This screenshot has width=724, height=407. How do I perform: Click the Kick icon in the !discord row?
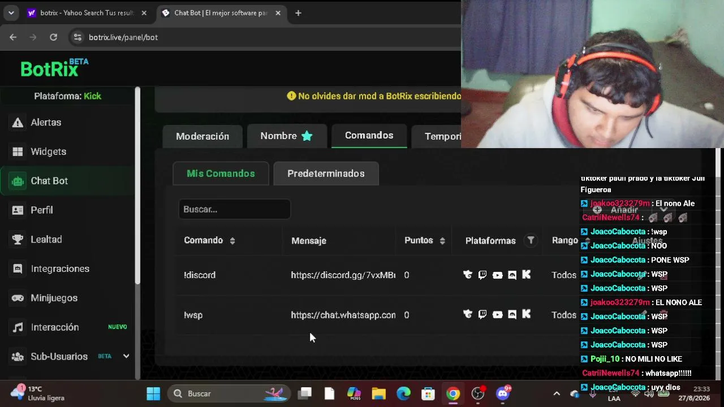click(x=527, y=275)
